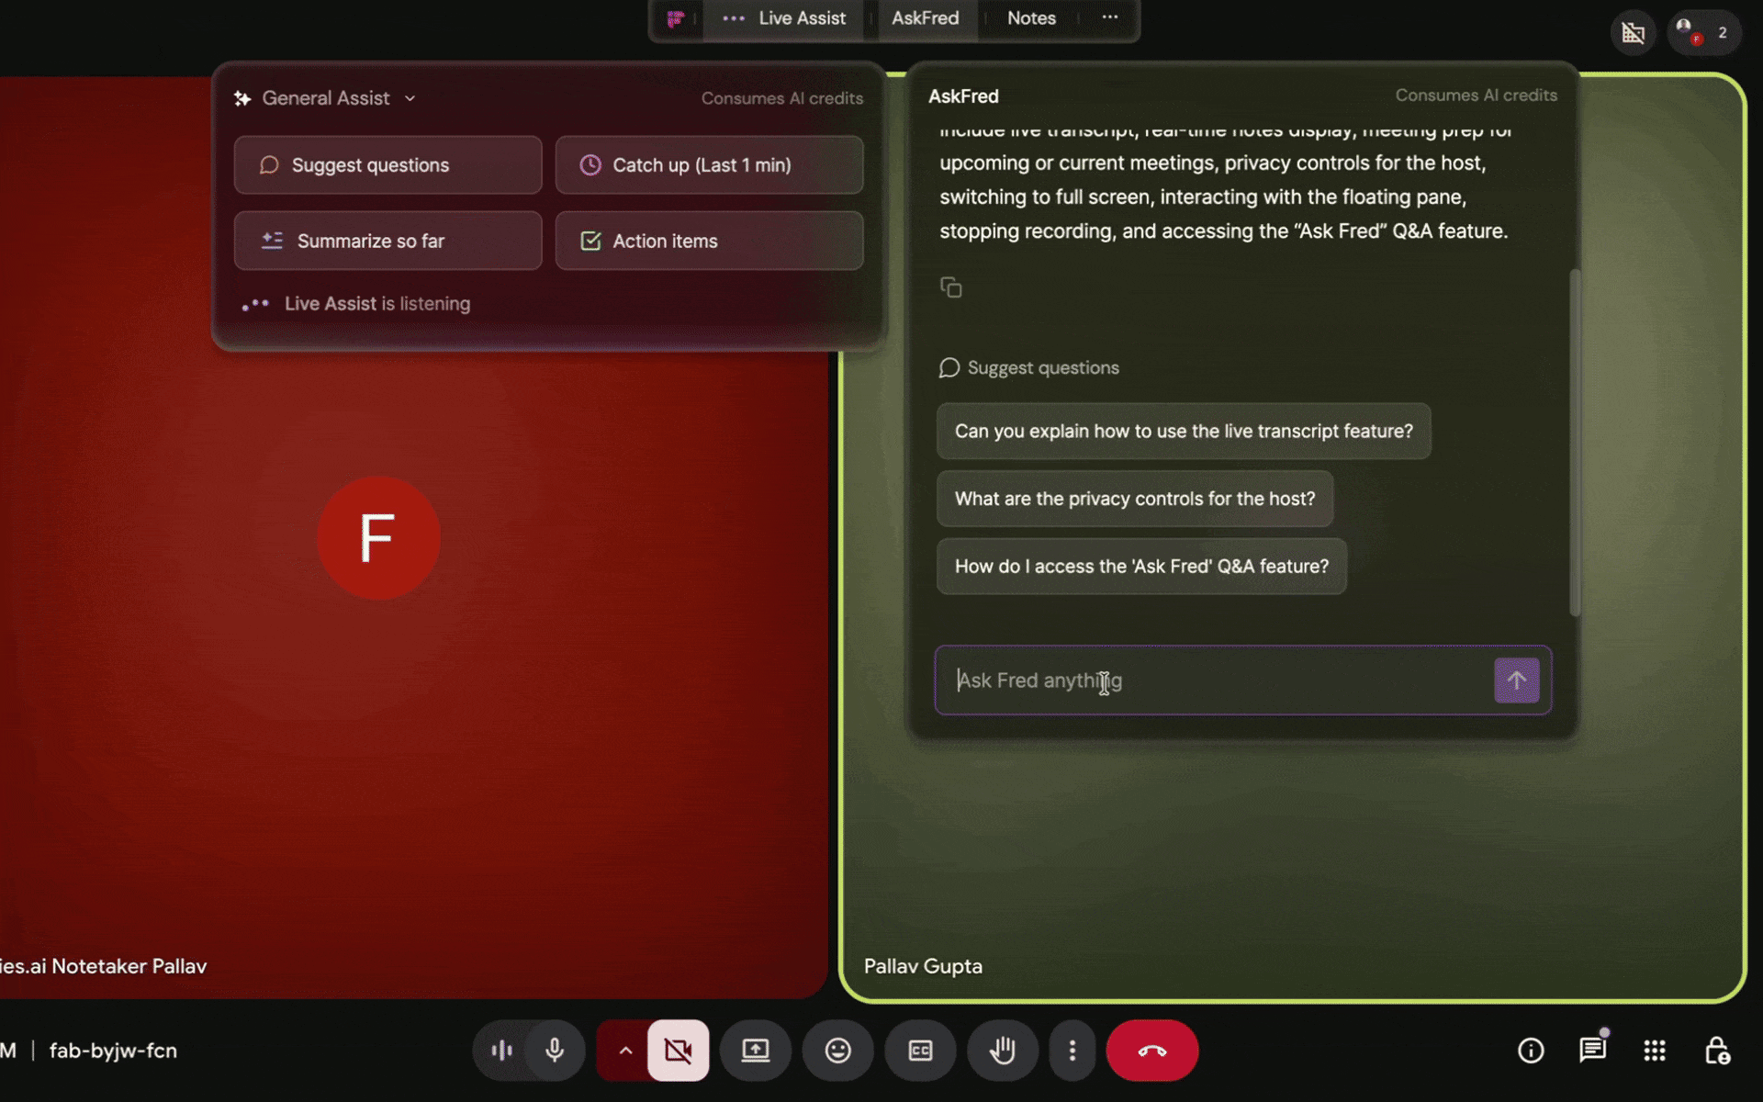Select the privacy controls suggested question

tap(1135, 499)
